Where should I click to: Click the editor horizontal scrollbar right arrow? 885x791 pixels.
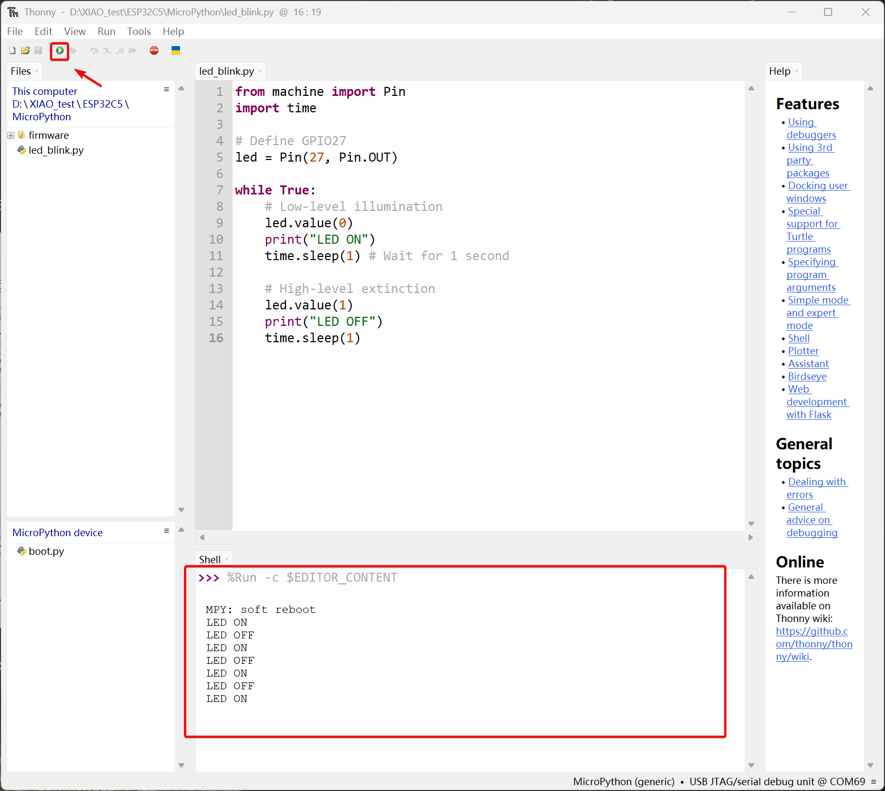pos(750,537)
